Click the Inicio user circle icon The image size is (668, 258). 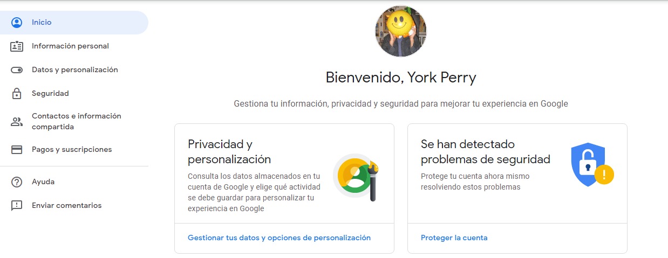pos(17,23)
